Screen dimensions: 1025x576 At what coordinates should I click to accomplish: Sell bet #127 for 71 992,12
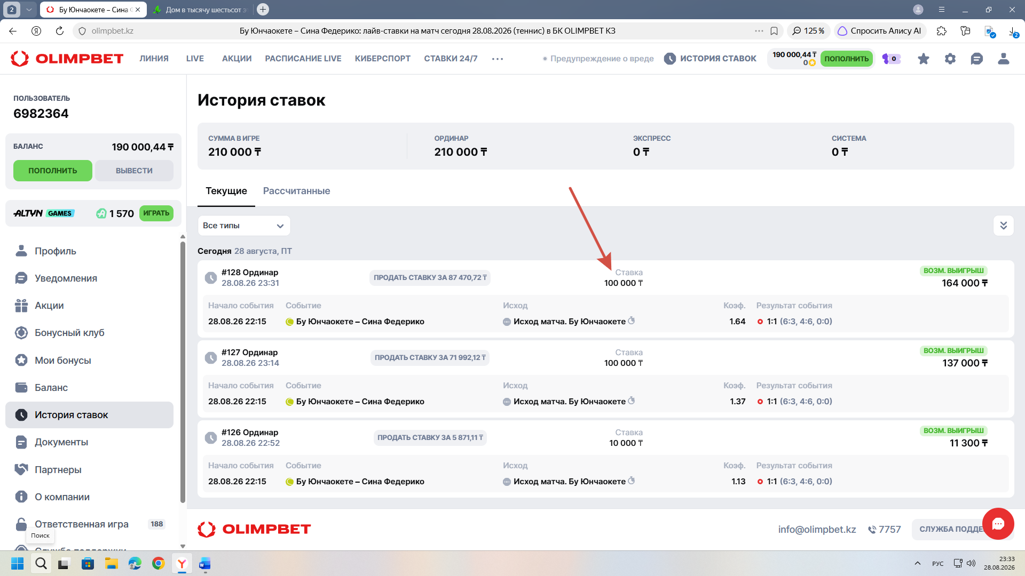coord(430,358)
